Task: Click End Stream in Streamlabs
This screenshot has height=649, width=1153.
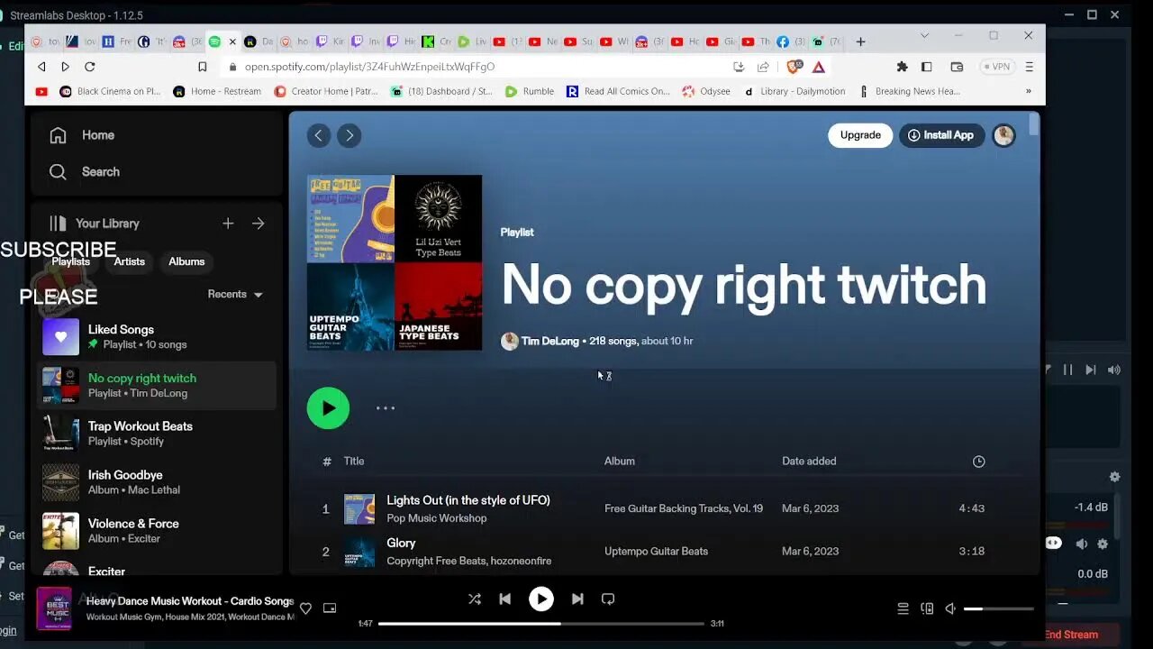Action: pos(1071,635)
